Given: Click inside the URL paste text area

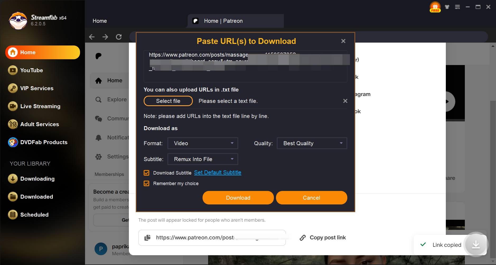Looking at the screenshot, I should 245,66.
